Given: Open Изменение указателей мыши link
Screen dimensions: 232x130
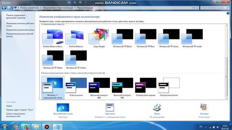Looking at the screenshot, I should tap(20, 30).
